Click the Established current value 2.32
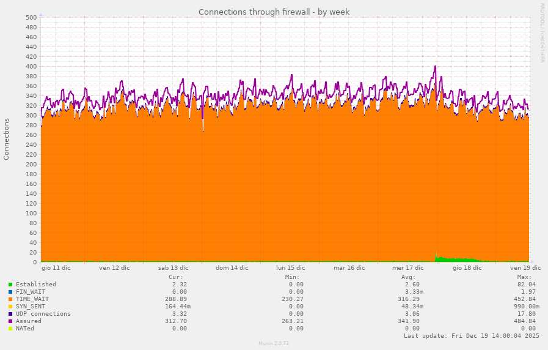Viewport: 548px width, 350px height. [179, 284]
